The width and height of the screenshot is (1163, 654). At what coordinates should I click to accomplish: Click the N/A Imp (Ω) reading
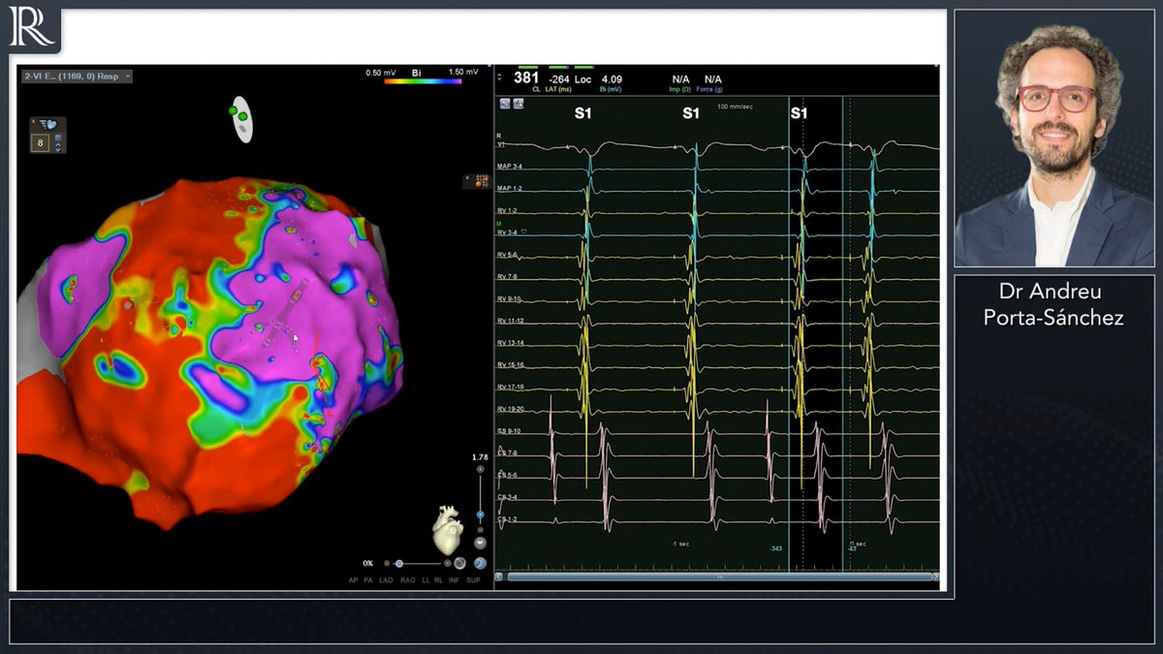coord(680,79)
